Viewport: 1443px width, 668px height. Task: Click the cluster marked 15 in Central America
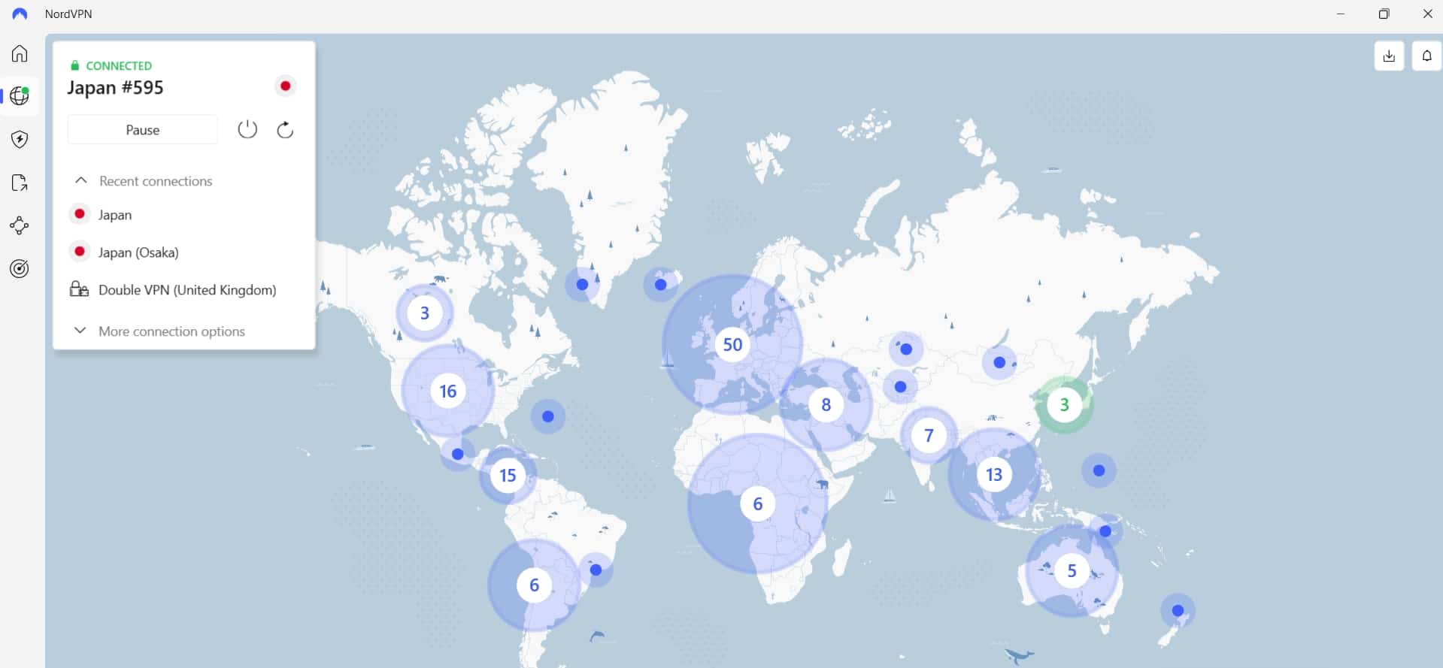pos(508,475)
